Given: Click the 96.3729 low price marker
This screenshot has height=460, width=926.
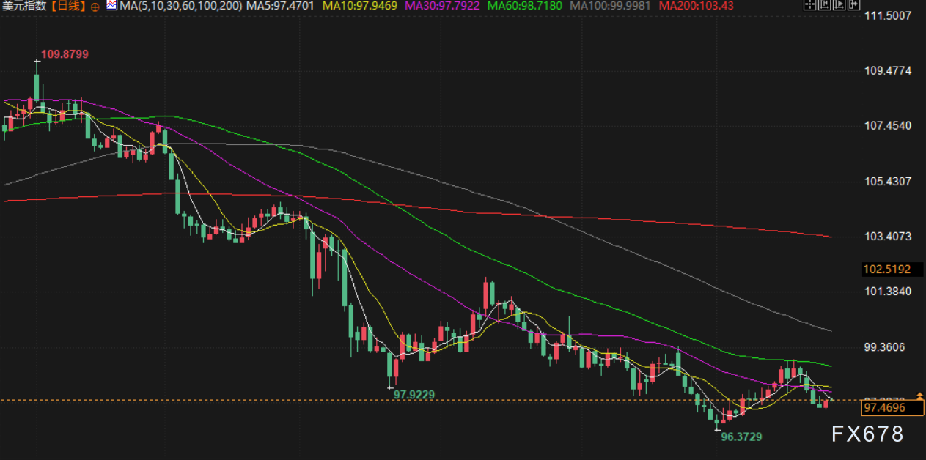Looking at the screenshot, I should pos(741,437).
